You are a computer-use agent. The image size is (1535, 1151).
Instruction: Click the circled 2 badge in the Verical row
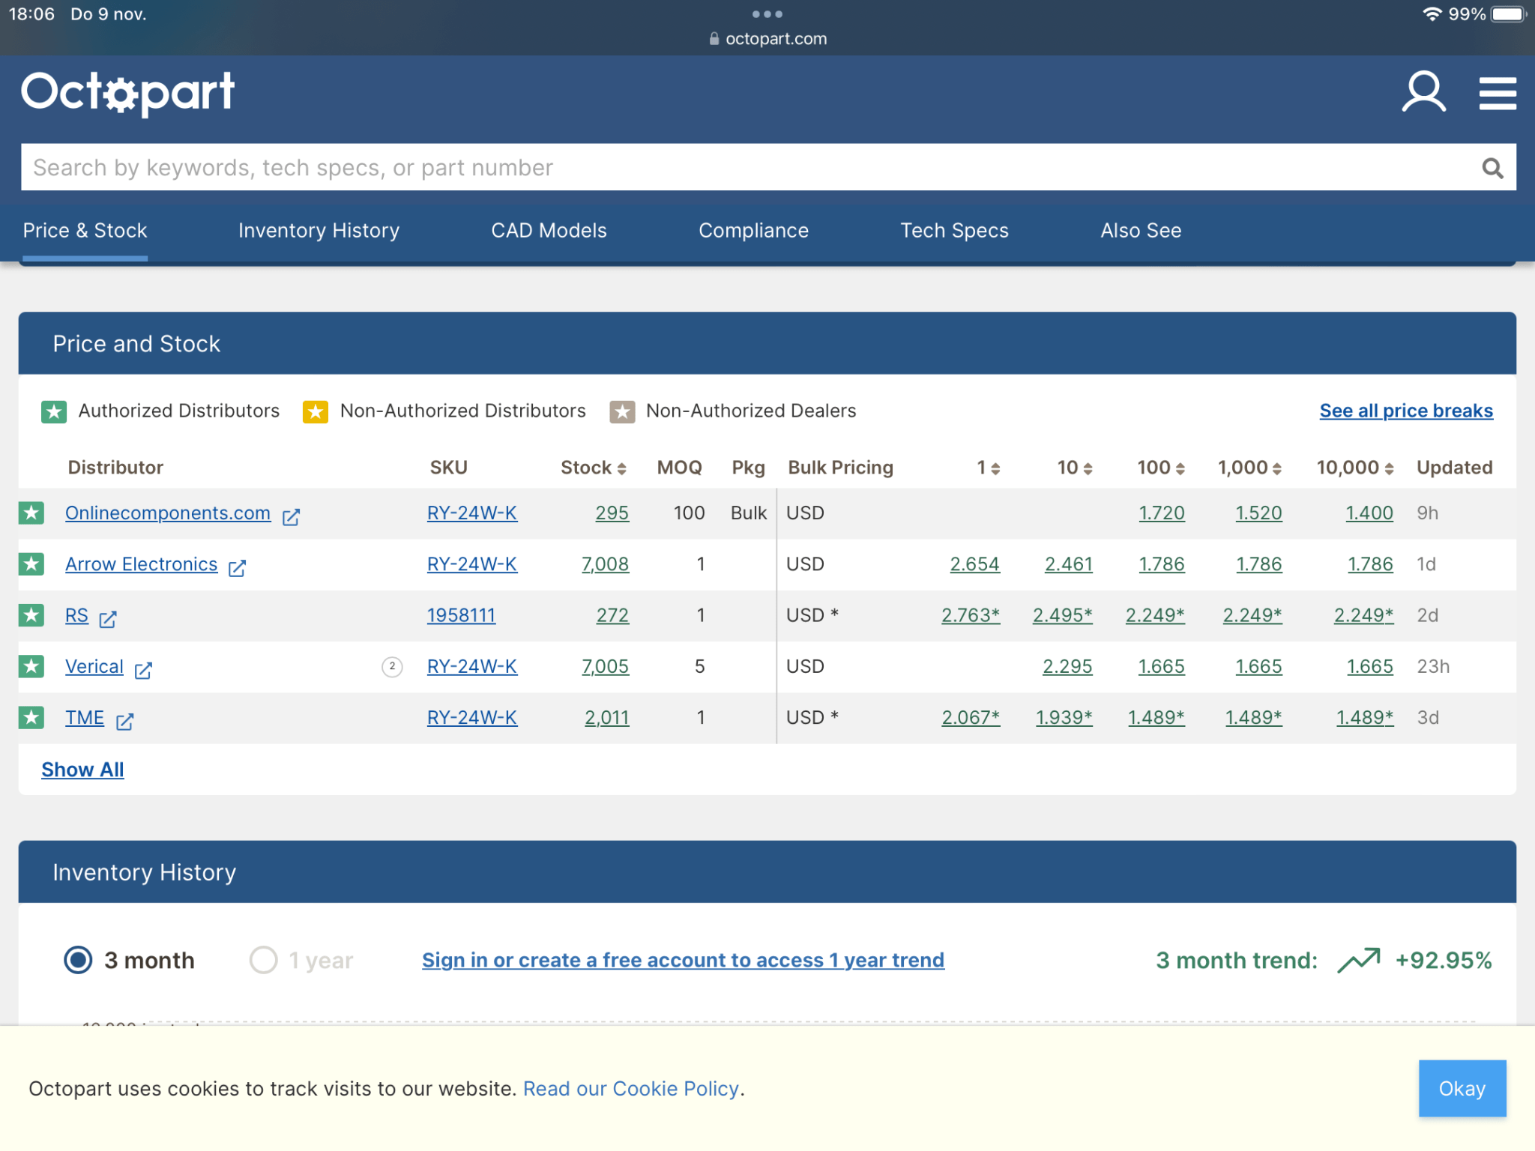point(392,666)
